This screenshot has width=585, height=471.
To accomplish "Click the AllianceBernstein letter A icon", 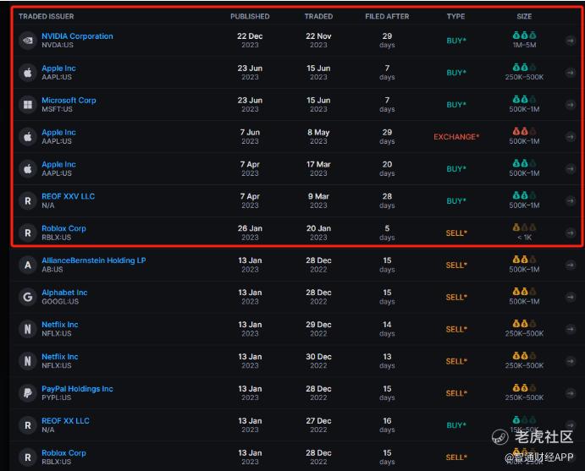I will [x=28, y=265].
